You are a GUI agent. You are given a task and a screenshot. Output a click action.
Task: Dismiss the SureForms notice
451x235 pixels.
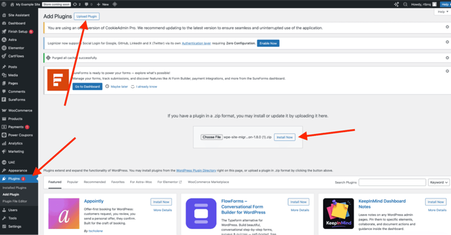coord(447,71)
